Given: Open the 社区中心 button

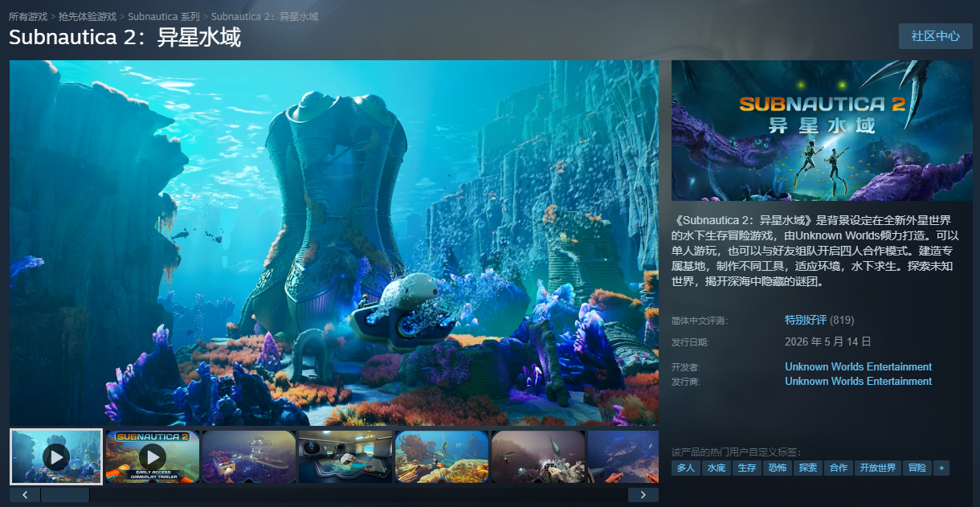Looking at the screenshot, I should pos(935,36).
